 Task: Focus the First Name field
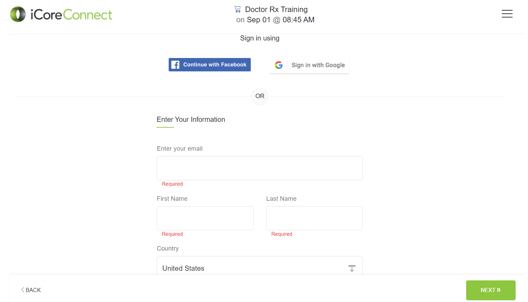[x=205, y=218]
